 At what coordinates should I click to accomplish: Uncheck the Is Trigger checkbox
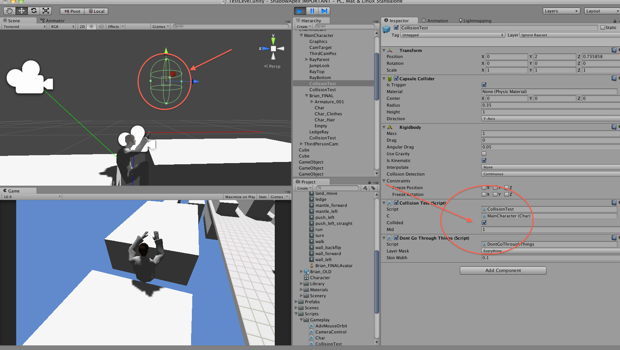[x=484, y=85]
